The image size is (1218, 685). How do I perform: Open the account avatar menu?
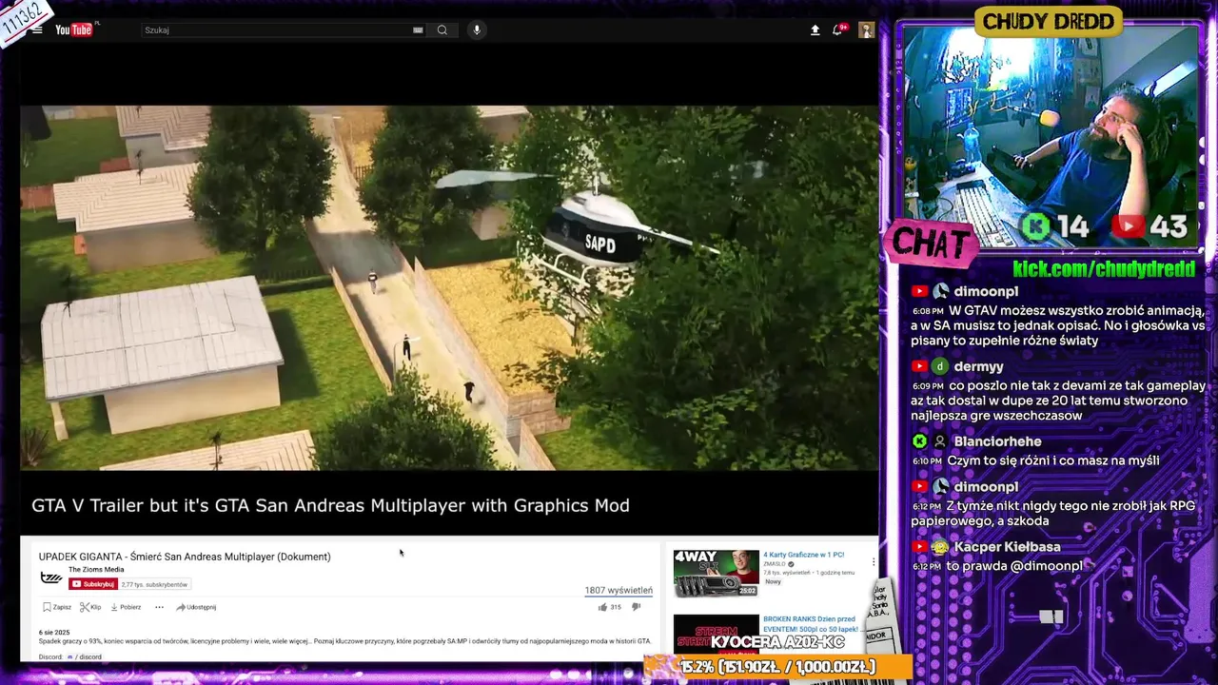[866, 30]
